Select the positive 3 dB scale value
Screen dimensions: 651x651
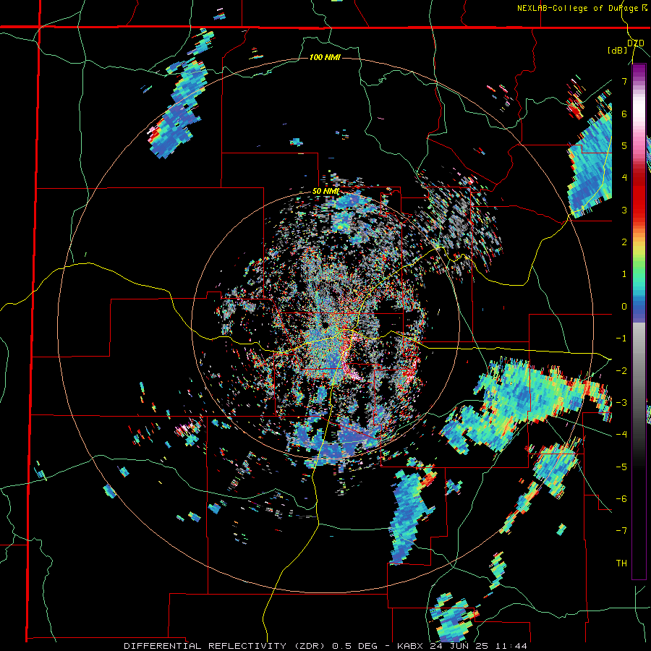(624, 210)
